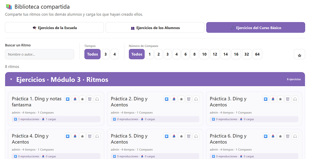Click headphones icon on Práctica 6
309x159 pixels.
pyautogui.click(x=295, y=136)
